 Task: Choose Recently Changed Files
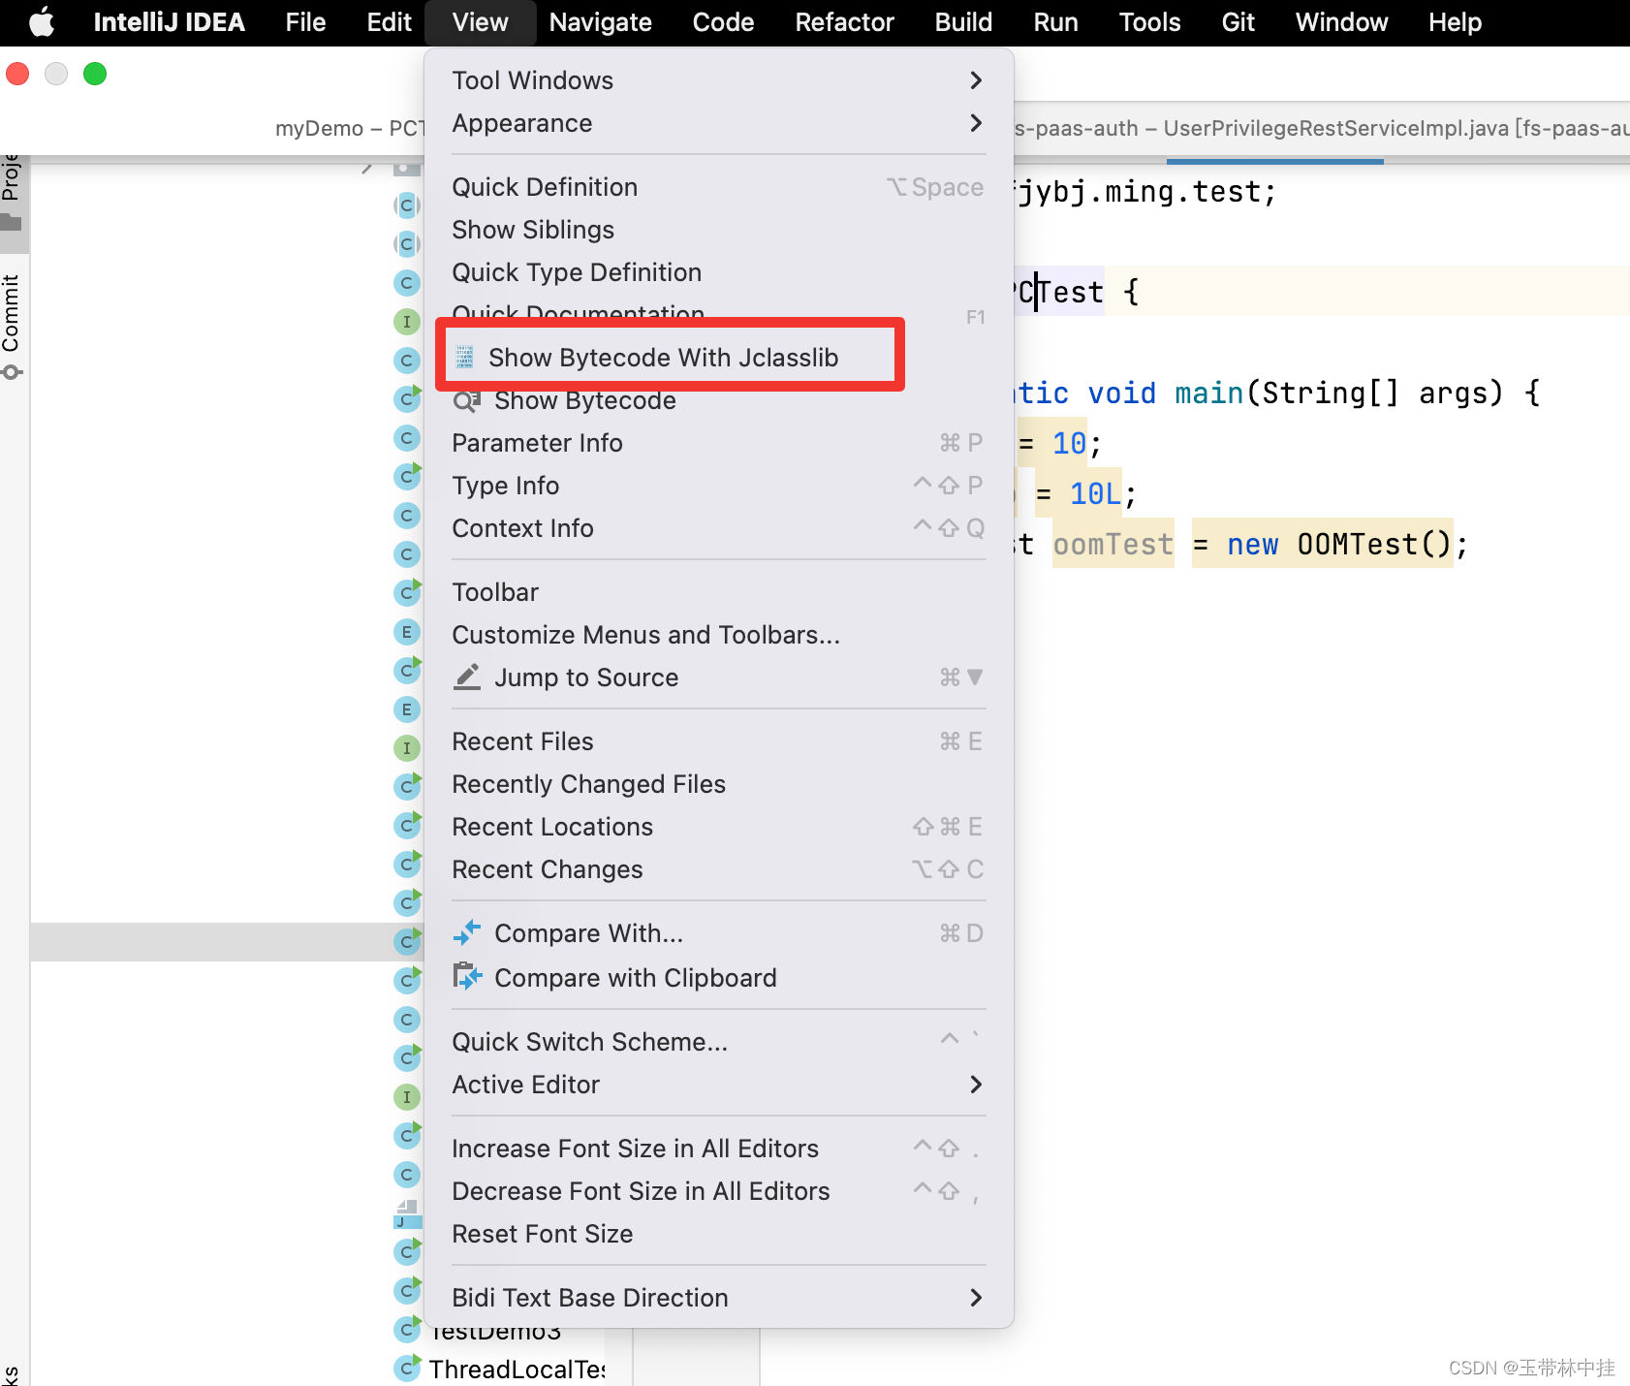pyautogui.click(x=718, y=784)
